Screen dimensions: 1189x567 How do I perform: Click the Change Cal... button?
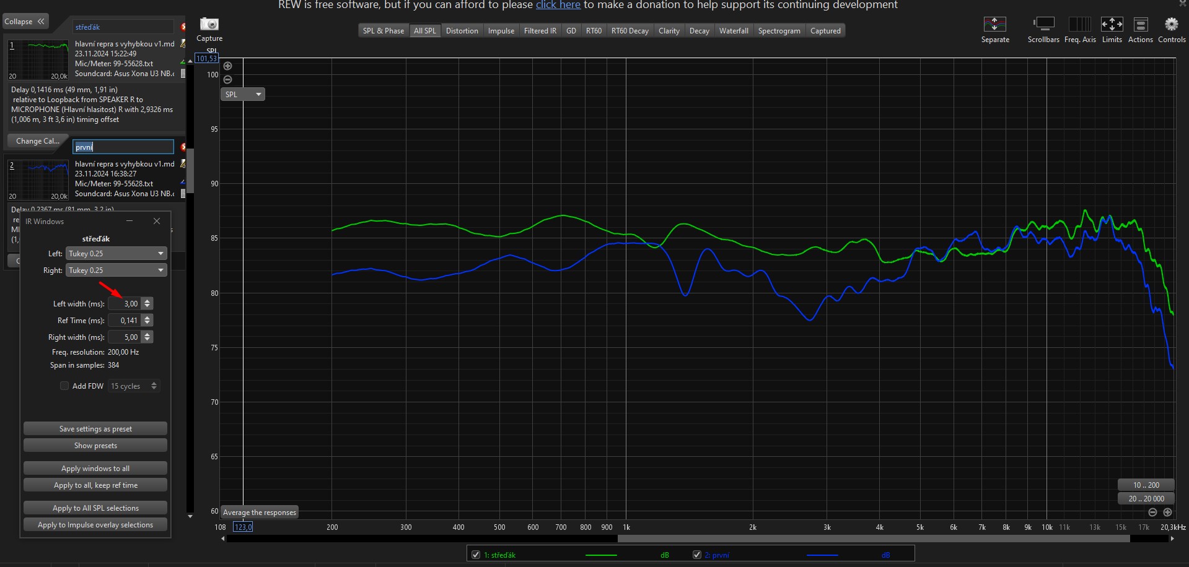(x=37, y=141)
